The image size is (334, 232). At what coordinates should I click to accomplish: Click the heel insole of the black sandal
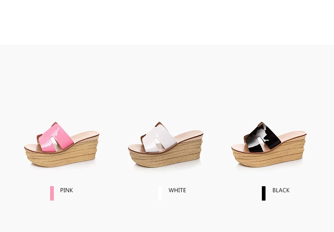294,135
